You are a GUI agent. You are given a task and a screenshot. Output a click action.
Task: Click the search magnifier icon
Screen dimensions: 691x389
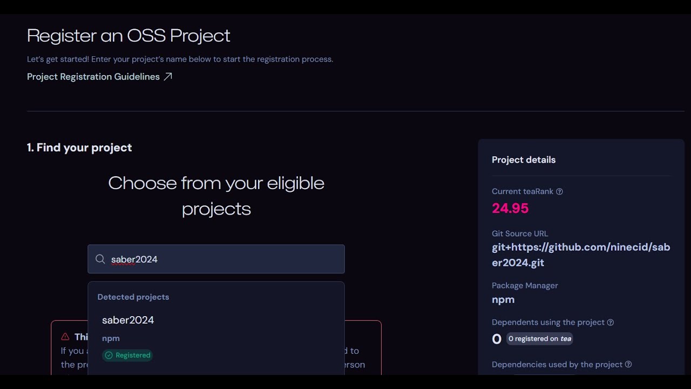100,259
